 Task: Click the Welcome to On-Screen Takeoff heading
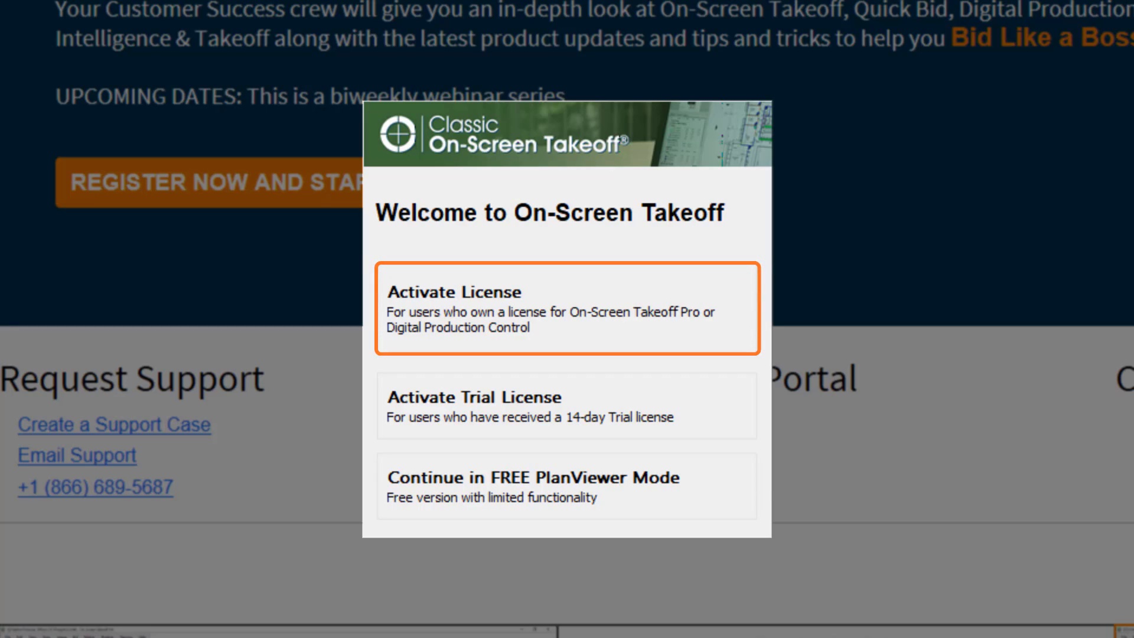[549, 213]
